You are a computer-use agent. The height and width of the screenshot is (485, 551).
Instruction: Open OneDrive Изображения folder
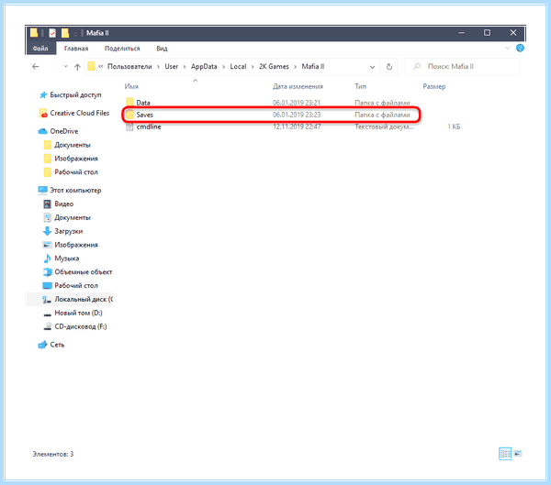pos(76,159)
